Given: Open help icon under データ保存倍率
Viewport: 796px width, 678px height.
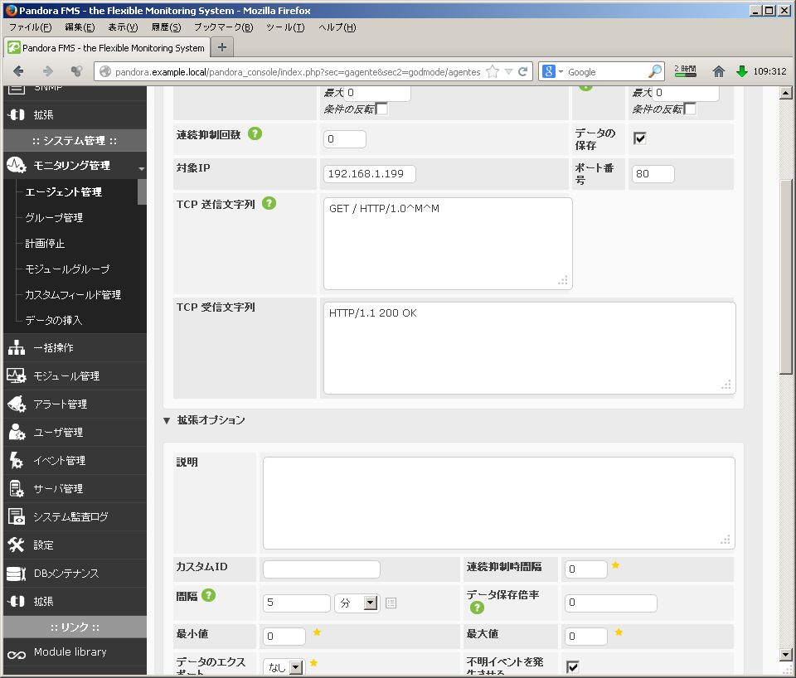Looking at the screenshot, I should coord(477,608).
